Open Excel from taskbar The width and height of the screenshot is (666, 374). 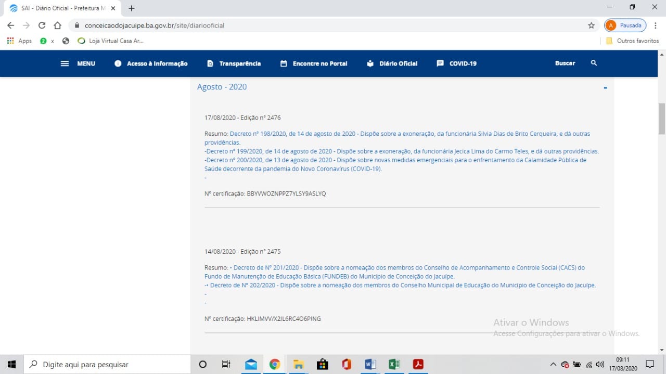(394, 364)
